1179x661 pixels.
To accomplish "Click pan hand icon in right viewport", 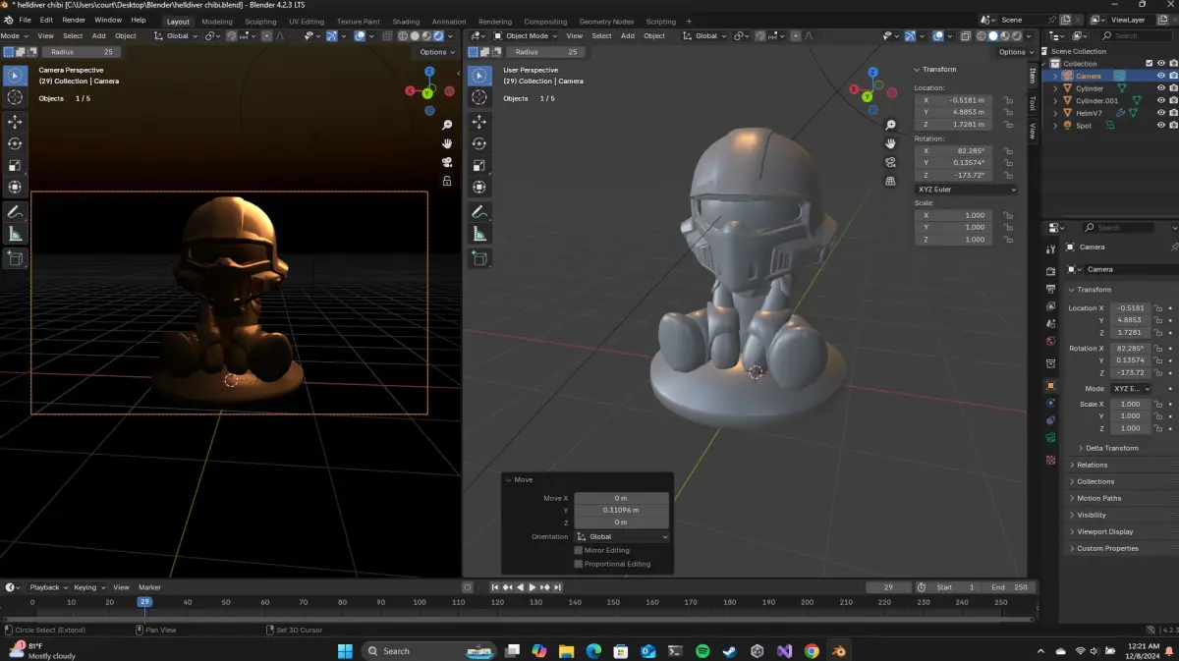I will 891,143.
